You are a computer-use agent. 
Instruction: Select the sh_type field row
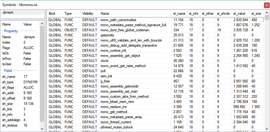[20, 82]
